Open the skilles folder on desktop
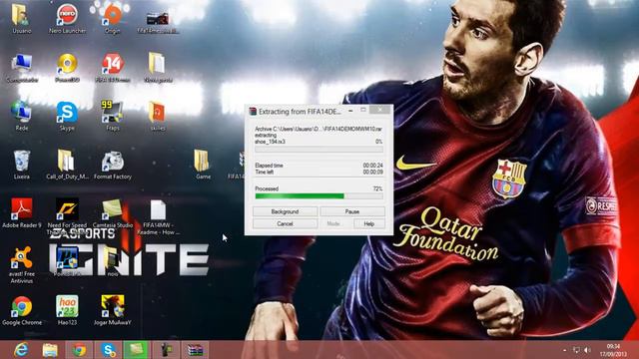639x359 pixels. [x=158, y=116]
